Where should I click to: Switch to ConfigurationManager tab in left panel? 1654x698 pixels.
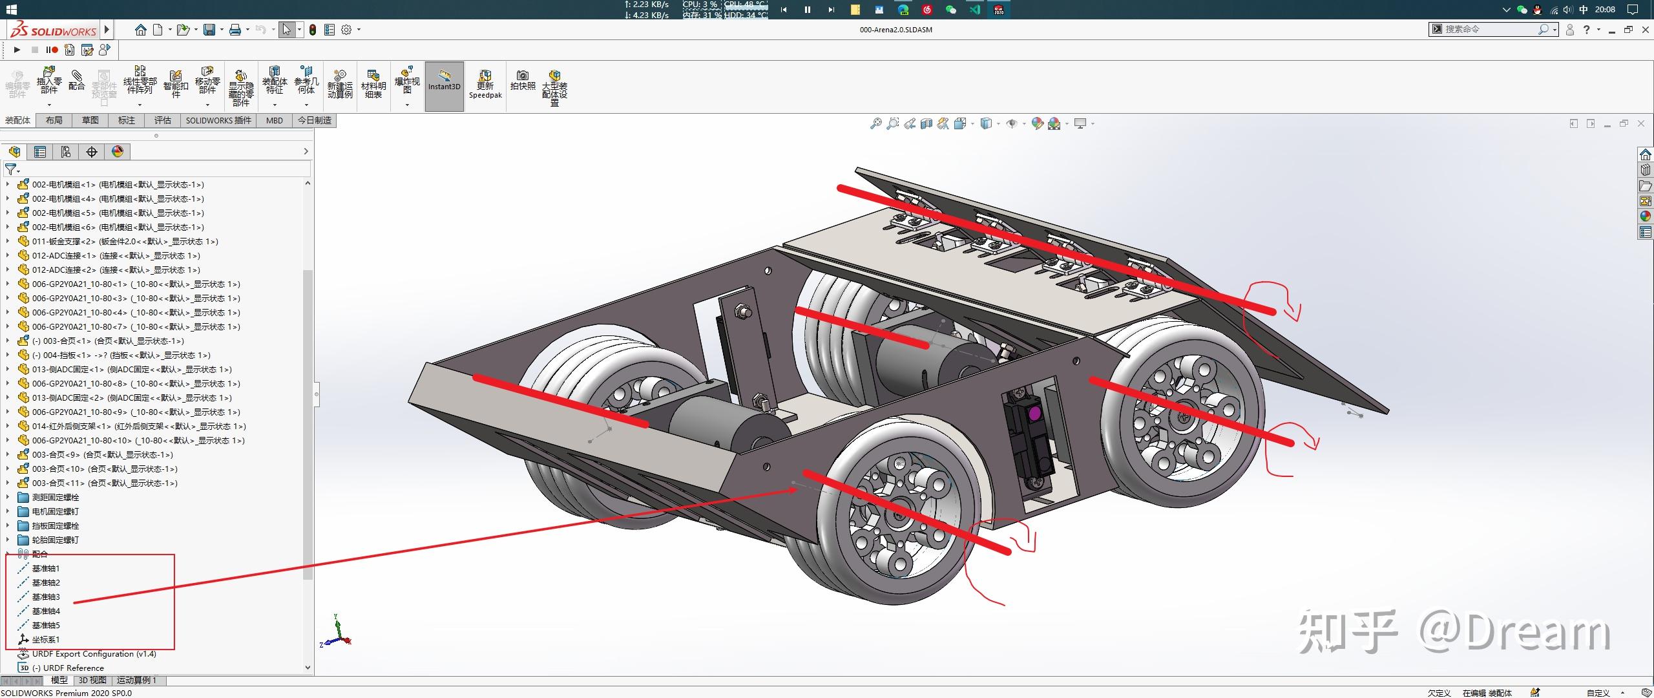click(x=65, y=152)
